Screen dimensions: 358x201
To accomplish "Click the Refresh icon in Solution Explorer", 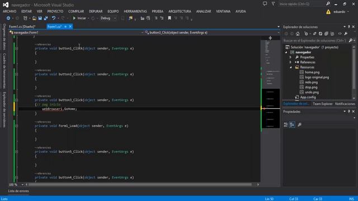I will tap(321, 33).
